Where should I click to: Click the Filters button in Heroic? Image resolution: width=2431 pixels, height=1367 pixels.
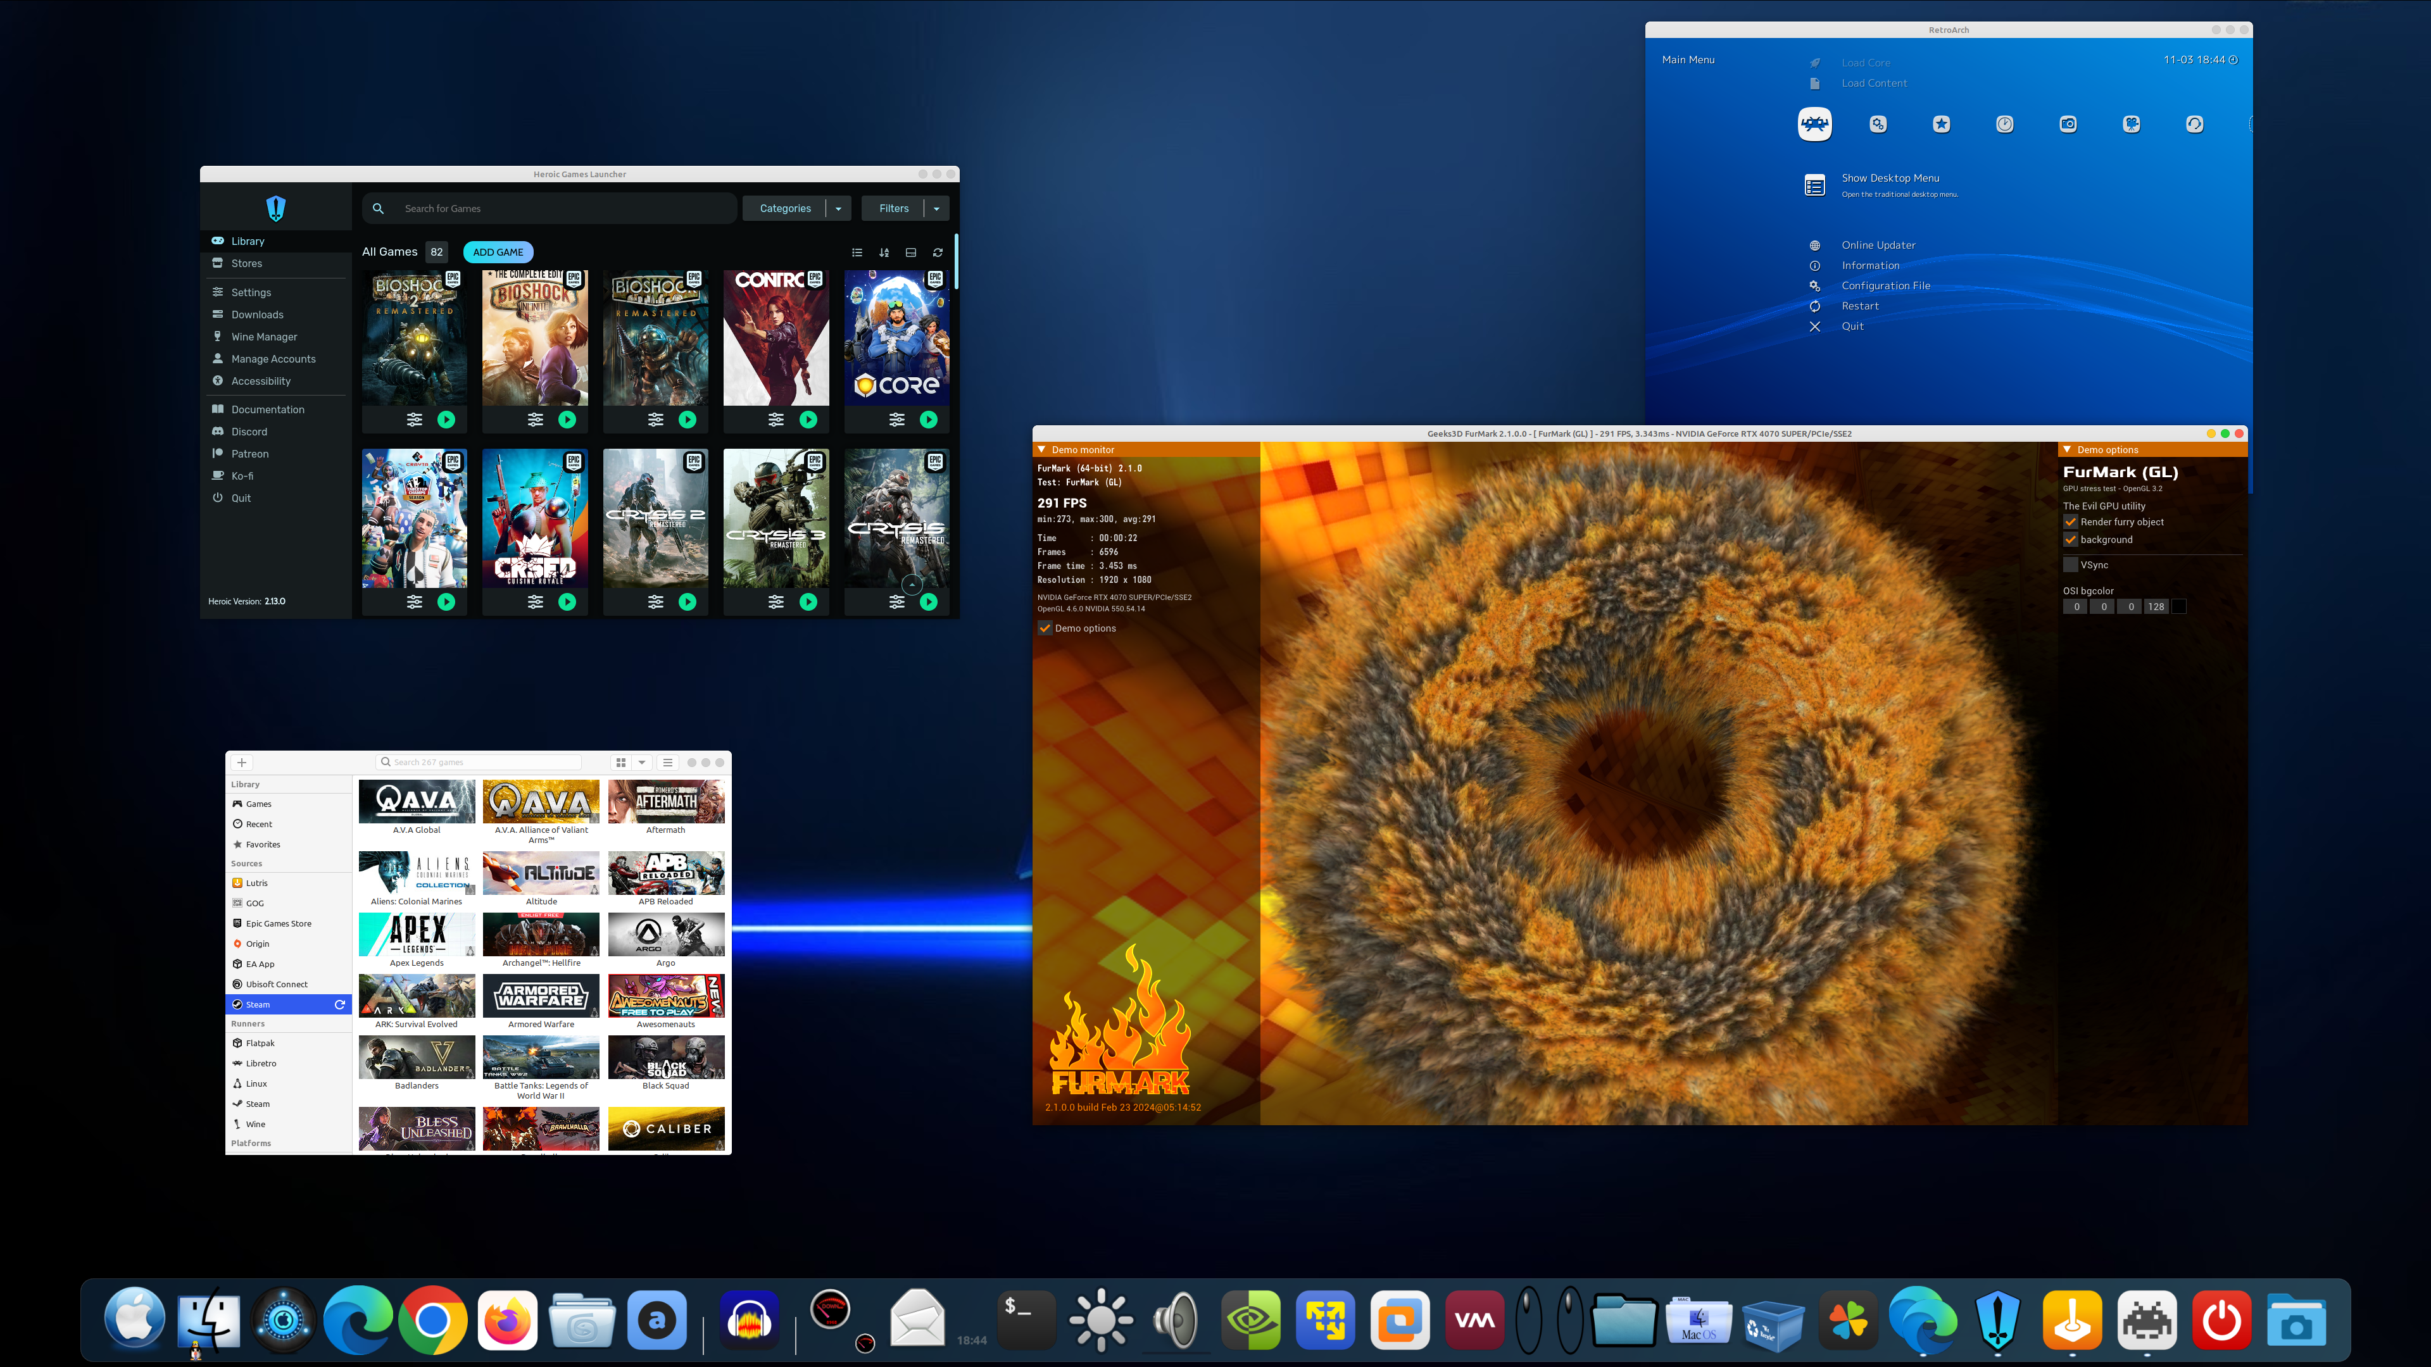click(894, 208)
